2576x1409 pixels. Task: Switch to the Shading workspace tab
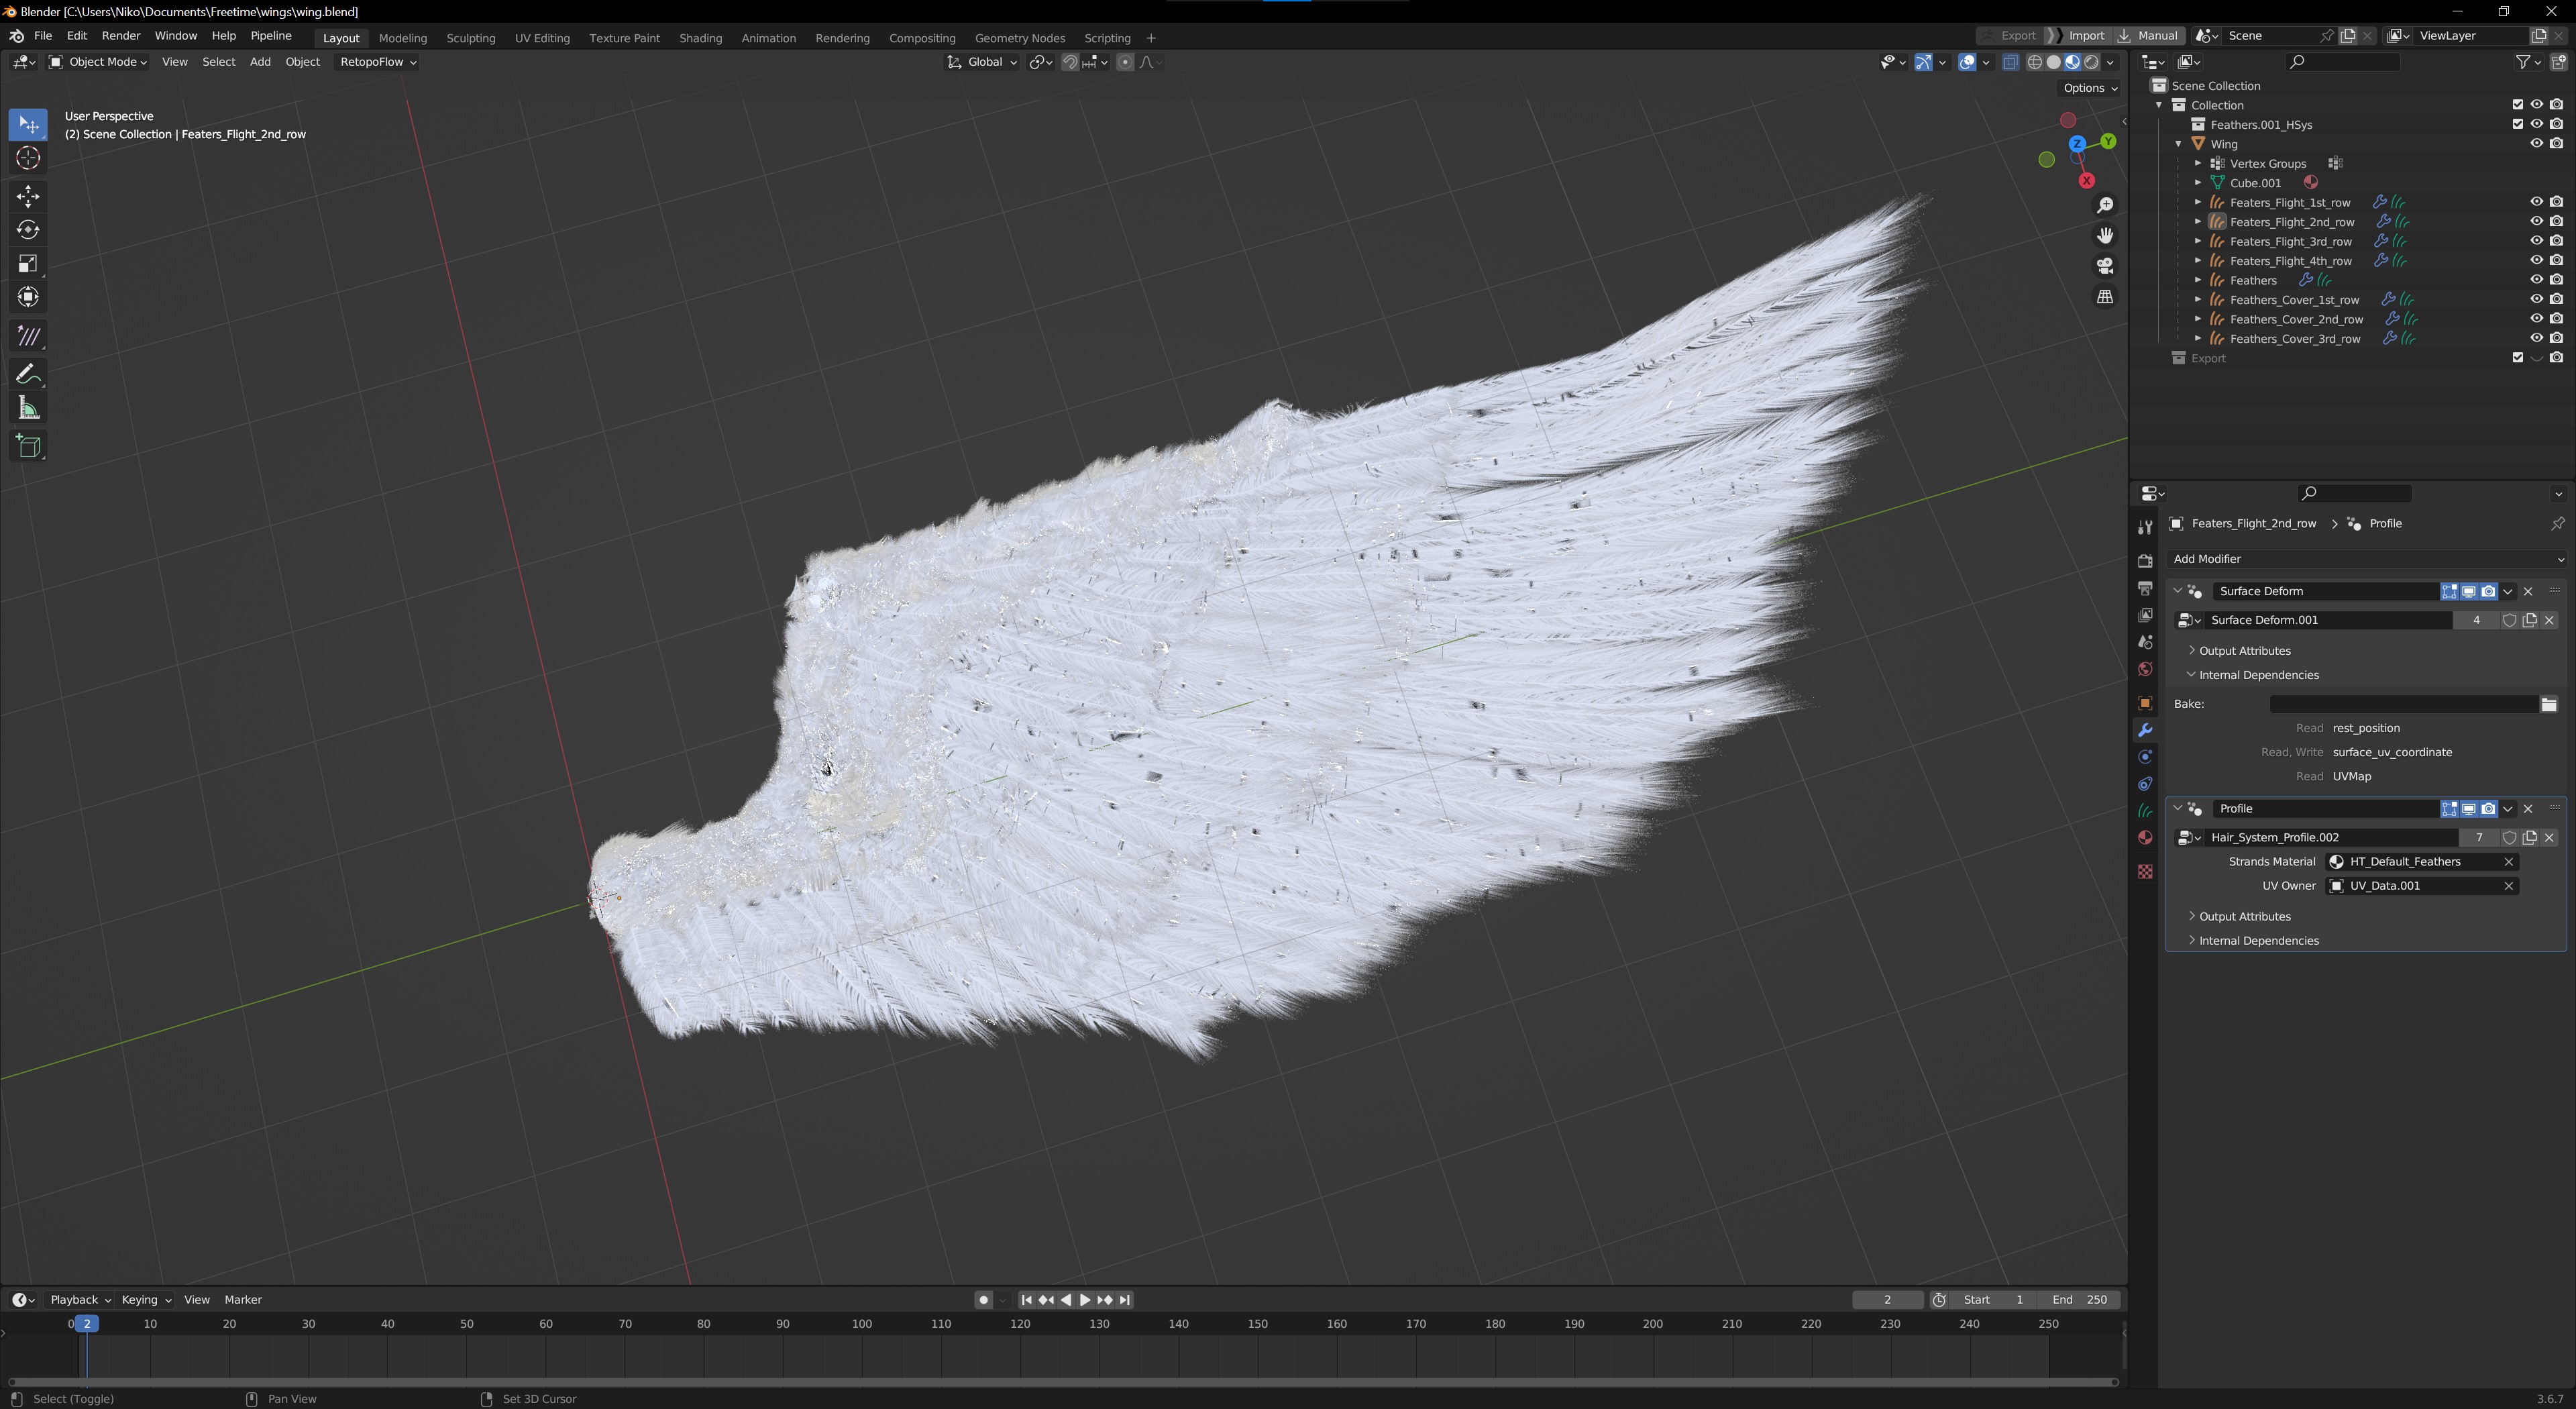click(700, 38)
